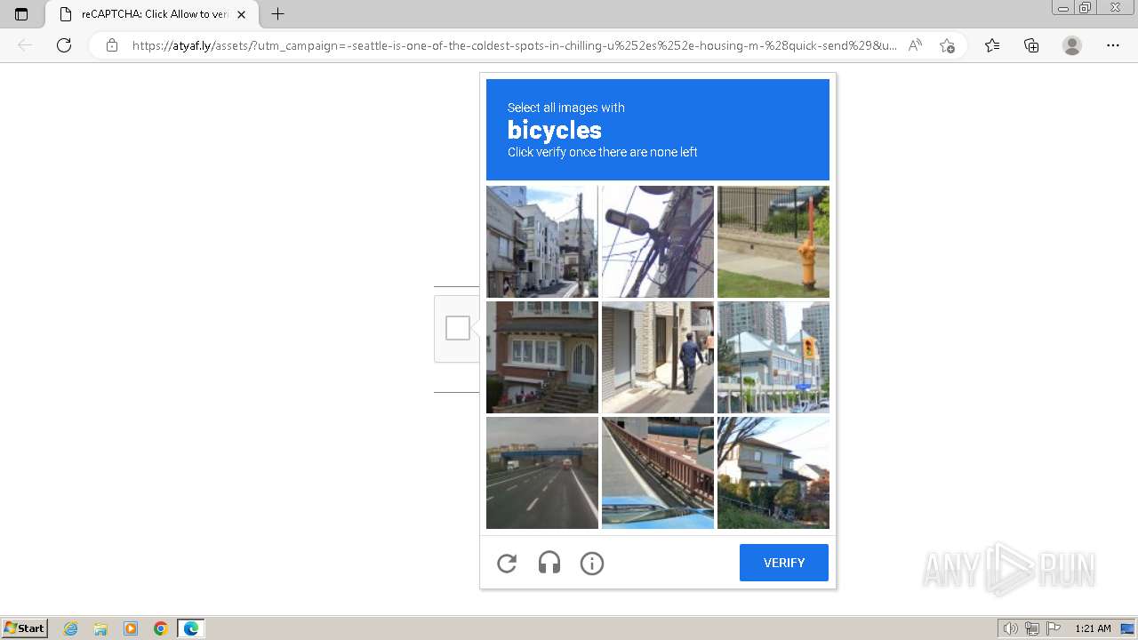The width and height of the screenshot is (1138, 640).
Task: Add this page to favorites
Action: [x=947, y=45]
